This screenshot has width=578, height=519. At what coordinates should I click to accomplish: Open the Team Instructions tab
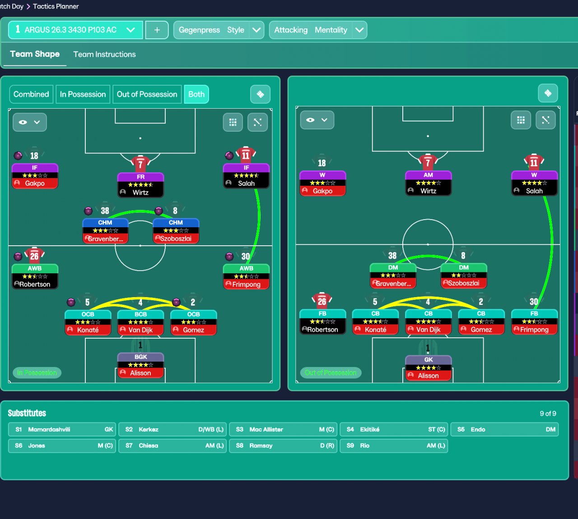coord(104,54)
